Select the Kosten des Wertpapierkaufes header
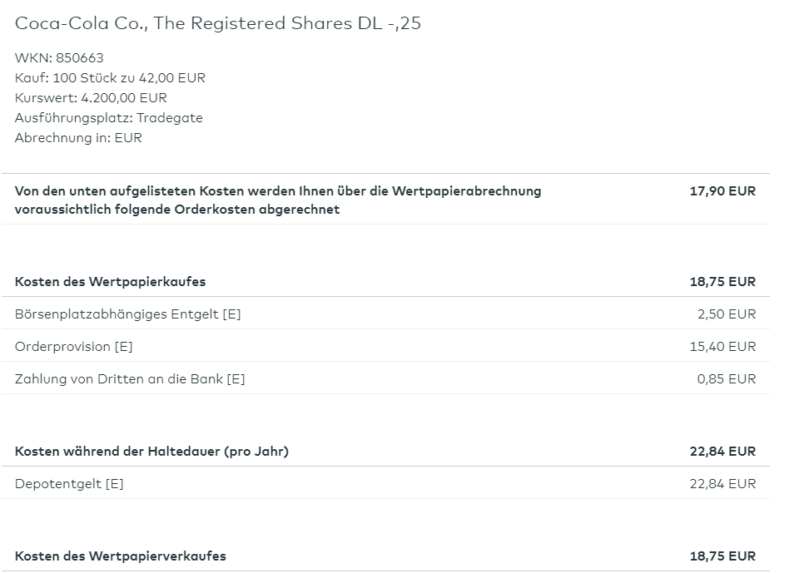The height and width of the screenshot is (573, 789). tap(110, 282)
